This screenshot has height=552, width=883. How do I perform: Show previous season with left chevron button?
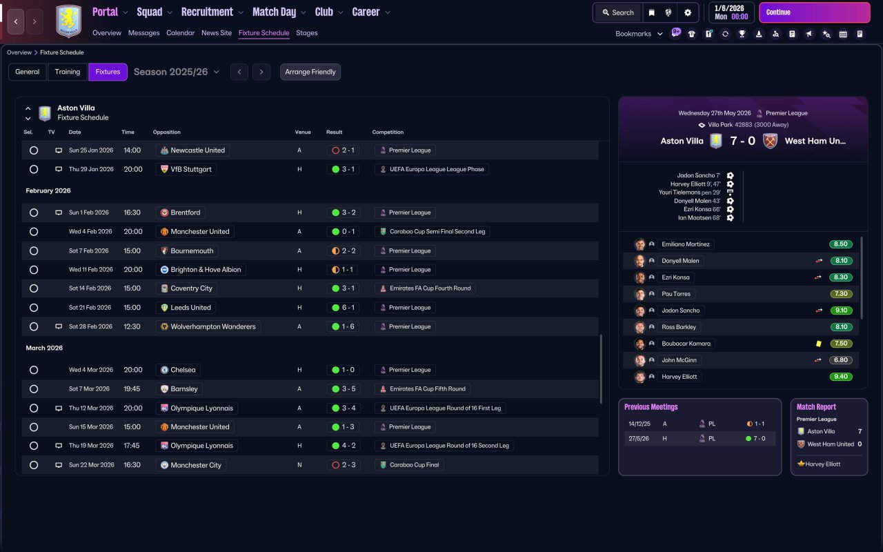(239, 72)
